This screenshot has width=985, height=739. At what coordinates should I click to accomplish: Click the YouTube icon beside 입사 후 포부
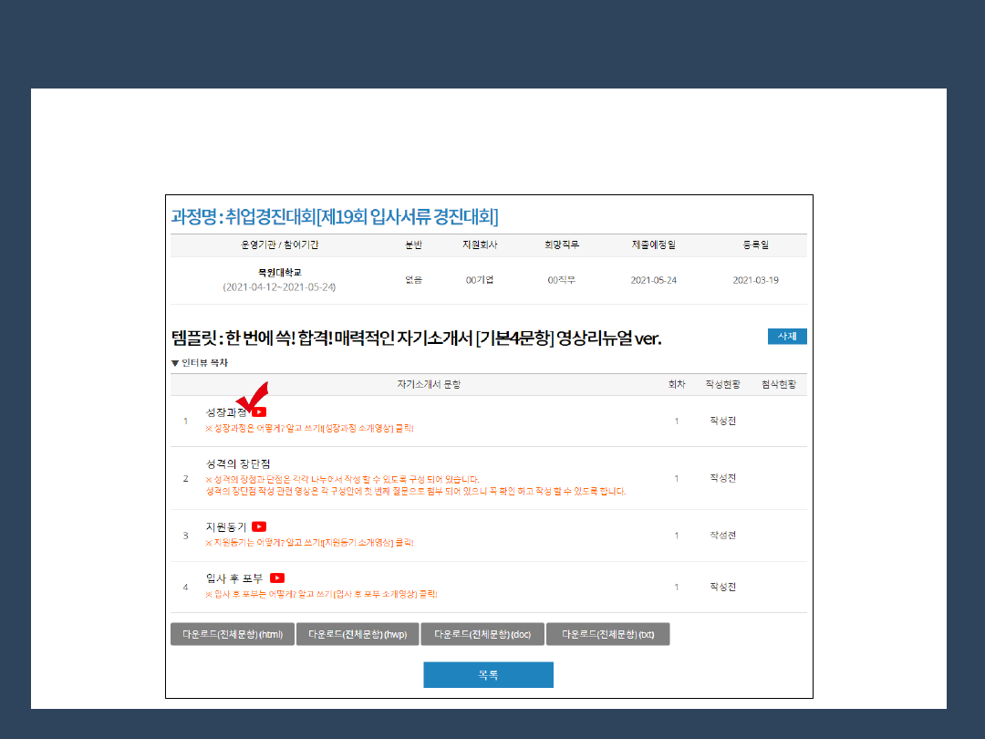[277, 578]
